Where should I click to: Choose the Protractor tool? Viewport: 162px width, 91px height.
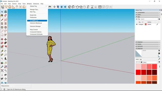click(2, 55)
